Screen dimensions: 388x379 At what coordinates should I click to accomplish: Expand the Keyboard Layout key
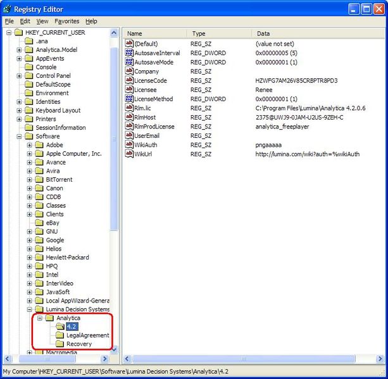tap(19, 110)
